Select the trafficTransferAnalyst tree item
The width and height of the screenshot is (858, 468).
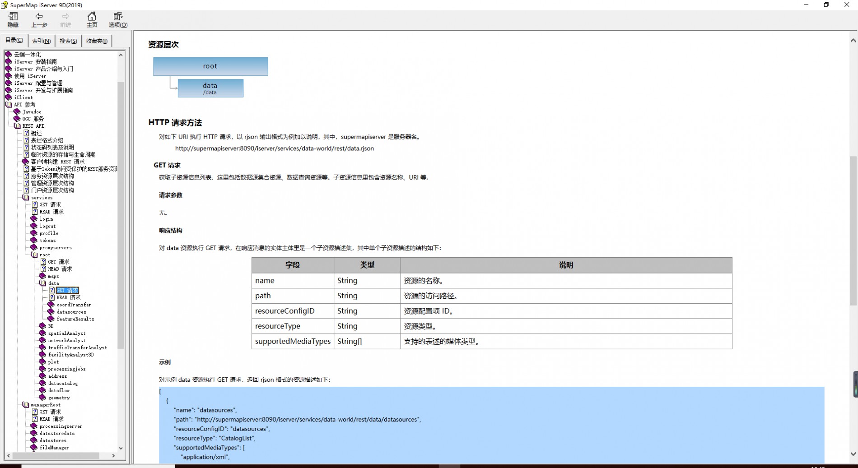click(x=78, y=348)
